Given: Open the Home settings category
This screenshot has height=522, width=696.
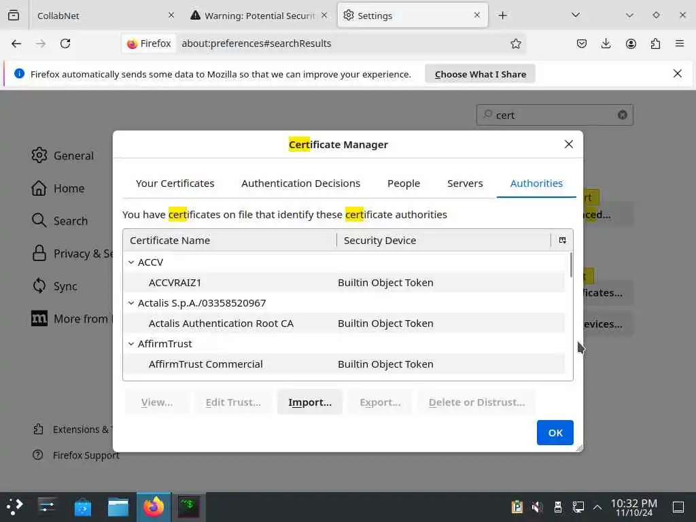Looking at the screenshot, I should click(58, 188).
